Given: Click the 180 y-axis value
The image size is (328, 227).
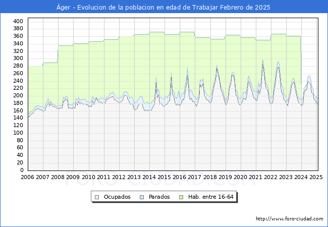Looking at the screenshot, I should pyautogui.click(x=18, y=103).
